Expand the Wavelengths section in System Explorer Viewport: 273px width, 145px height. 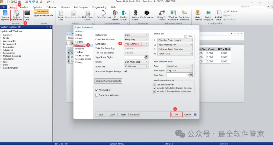pyautogui.click(x=1, y=41)
